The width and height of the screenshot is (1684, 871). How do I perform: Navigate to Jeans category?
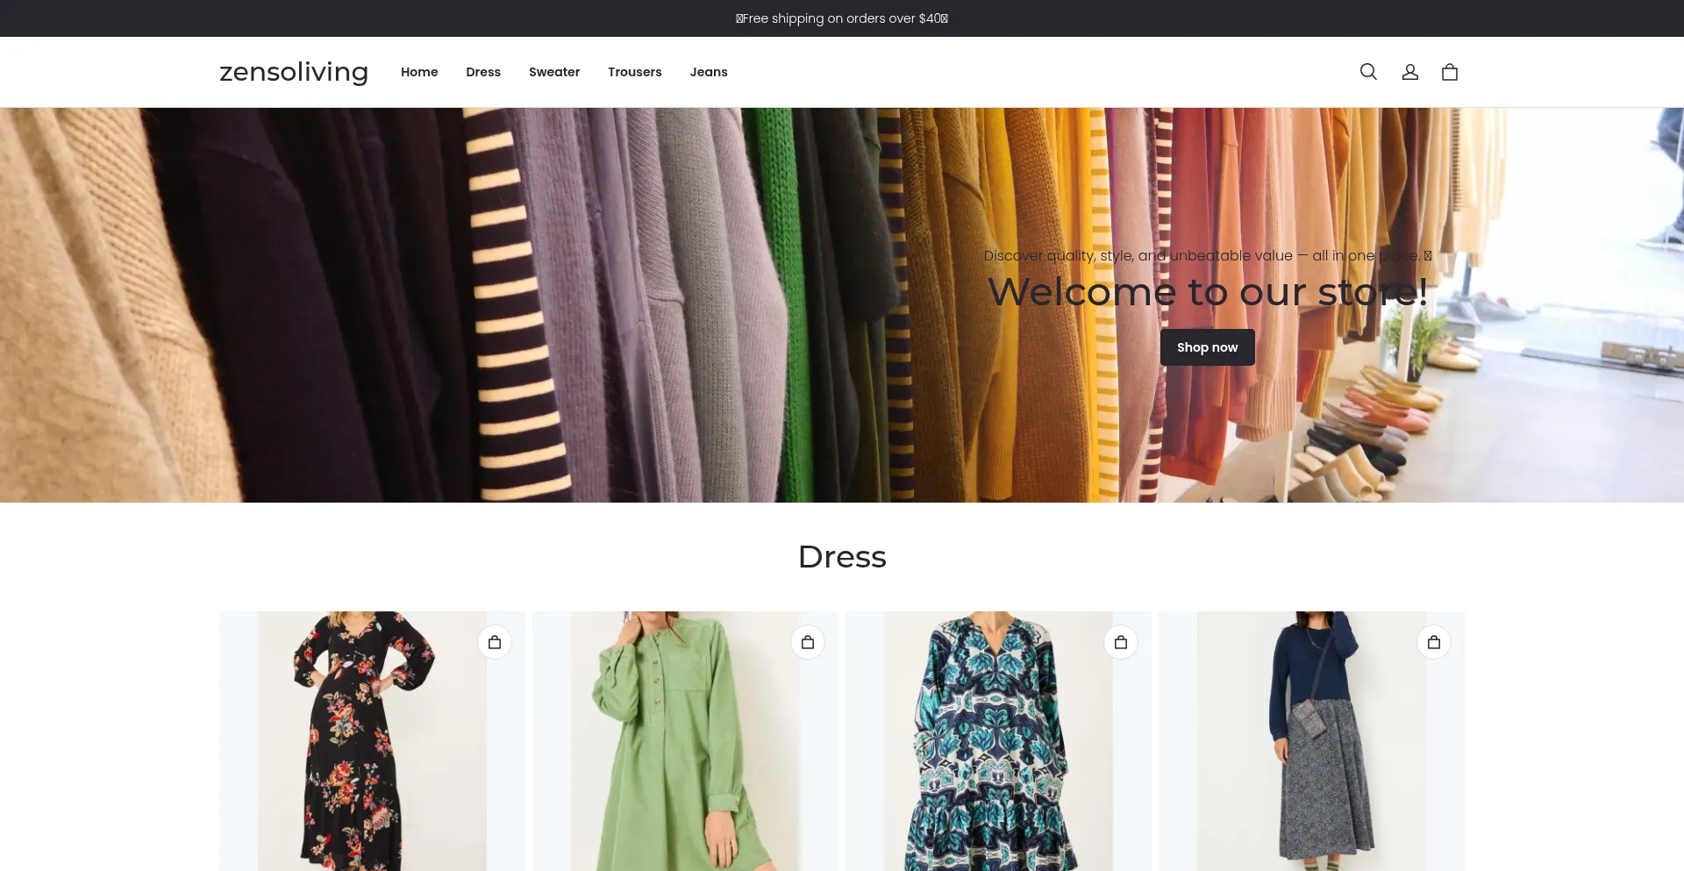click(709, 72)
